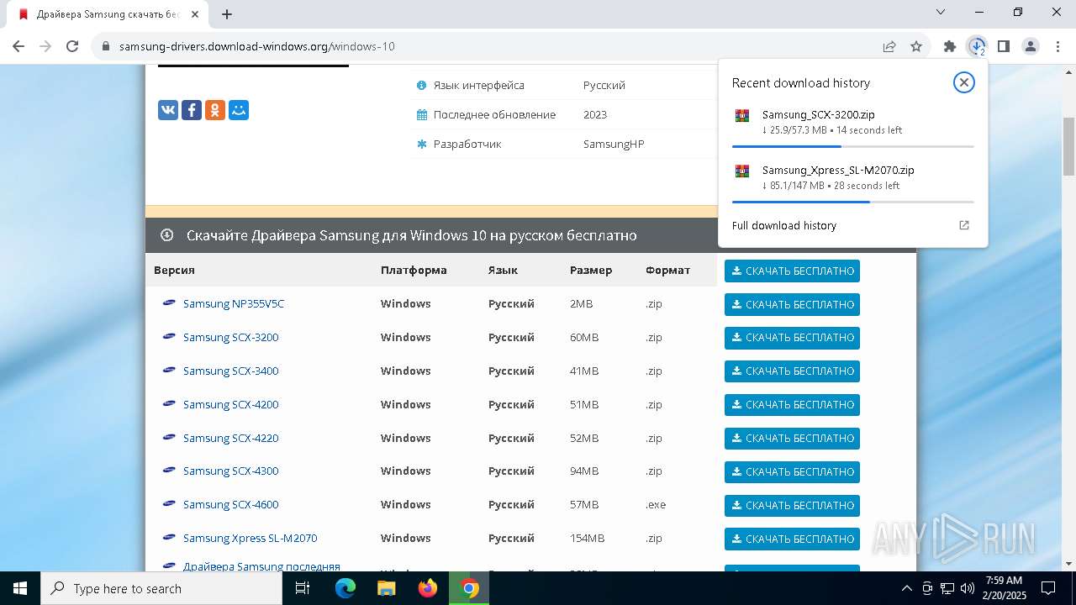The width and height of the screenshot is (1076, 605).
Task: Click the scrollbar down arrow
Action: coord(1068,564)
